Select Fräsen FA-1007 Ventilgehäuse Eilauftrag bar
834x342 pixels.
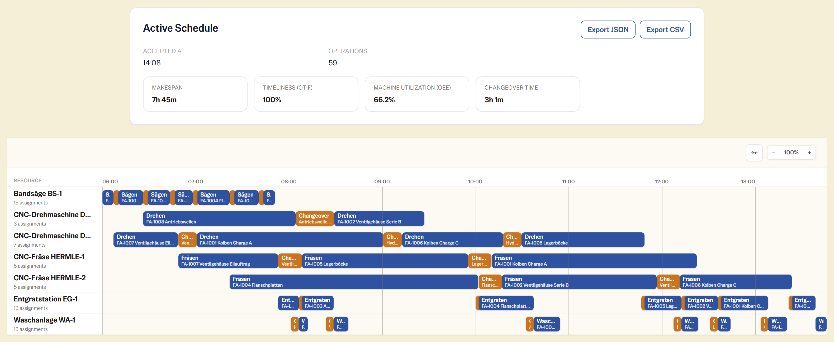coord(228,261)
